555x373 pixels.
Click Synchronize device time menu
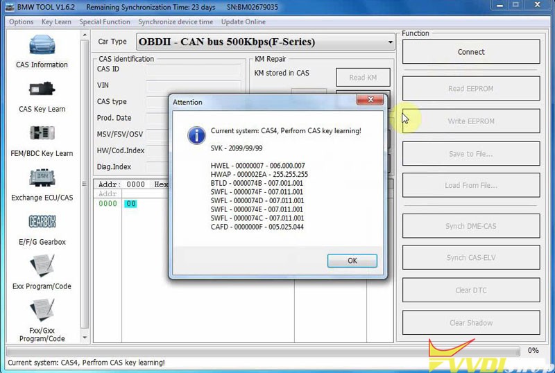176,22
